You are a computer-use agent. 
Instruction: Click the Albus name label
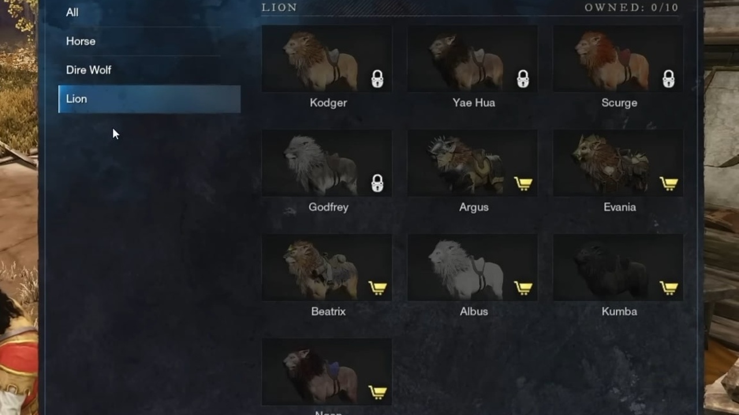coord(474,311)
